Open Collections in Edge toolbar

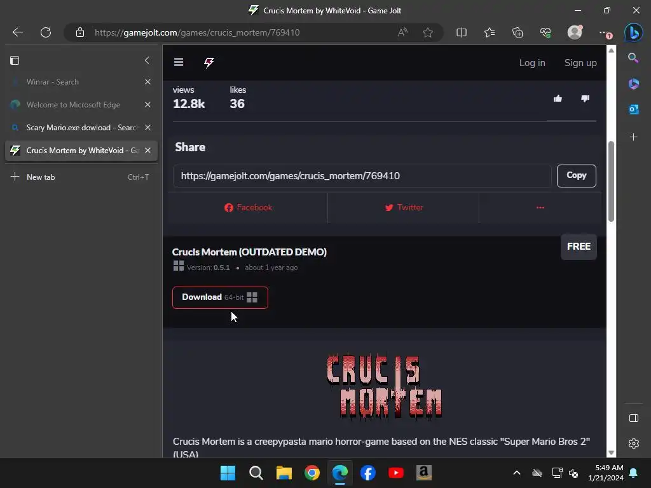pyautogui.click(x=517, y=32)
